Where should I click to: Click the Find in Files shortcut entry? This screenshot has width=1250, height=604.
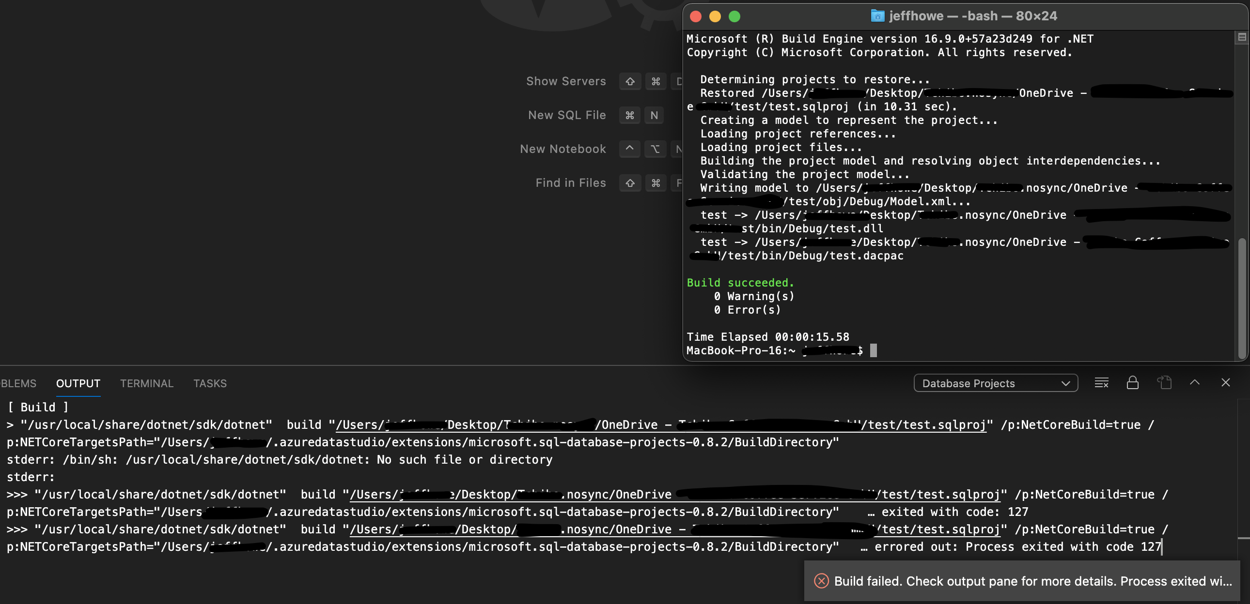pyautogui.click(x=571, y=183)
